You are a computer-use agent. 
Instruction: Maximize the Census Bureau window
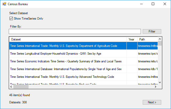tap(153, 4)
